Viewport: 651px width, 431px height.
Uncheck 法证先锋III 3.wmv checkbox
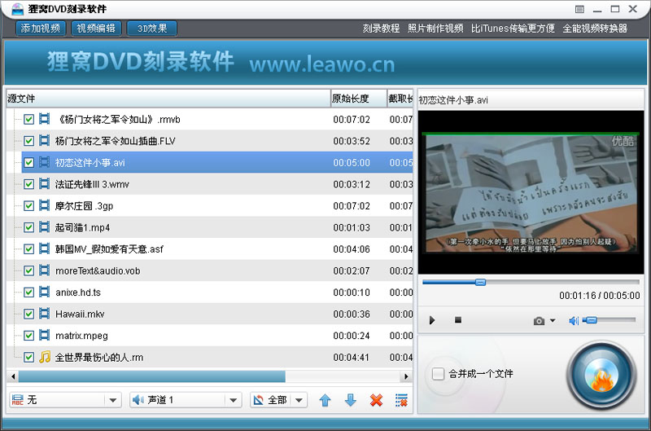[x=28, y=184]
